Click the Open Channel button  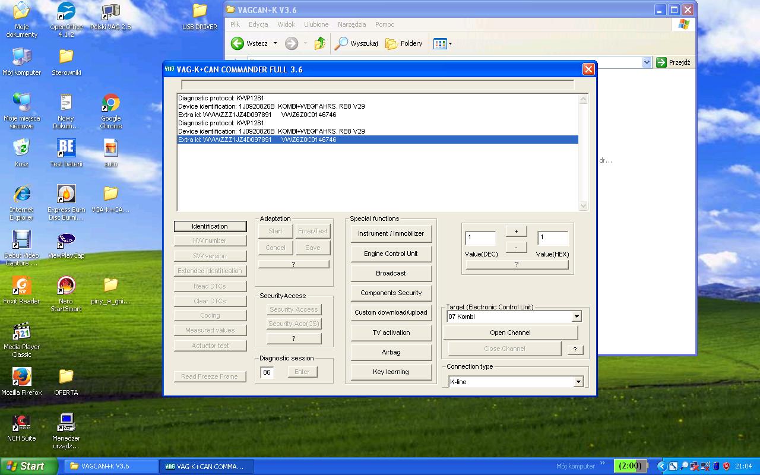[510, 332]
